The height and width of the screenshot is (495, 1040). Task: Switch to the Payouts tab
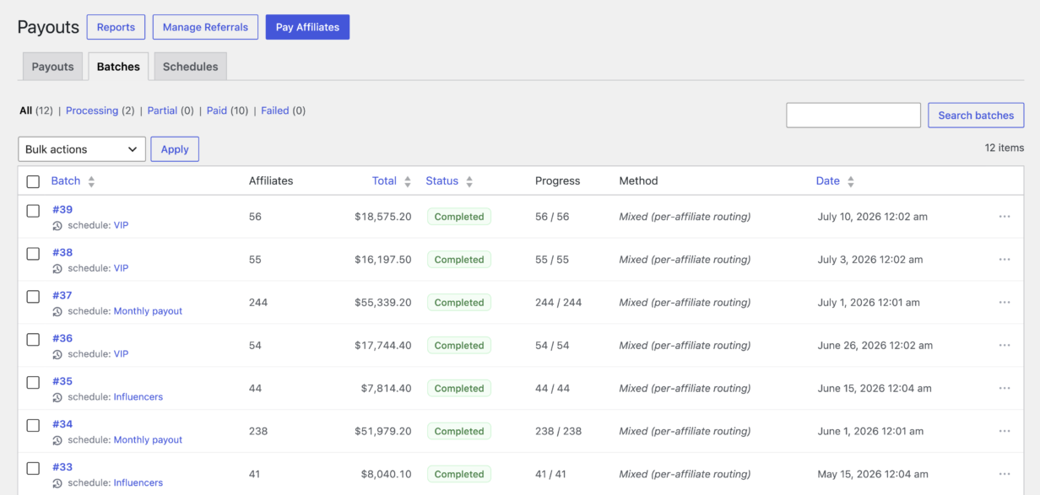pos(53,67)
